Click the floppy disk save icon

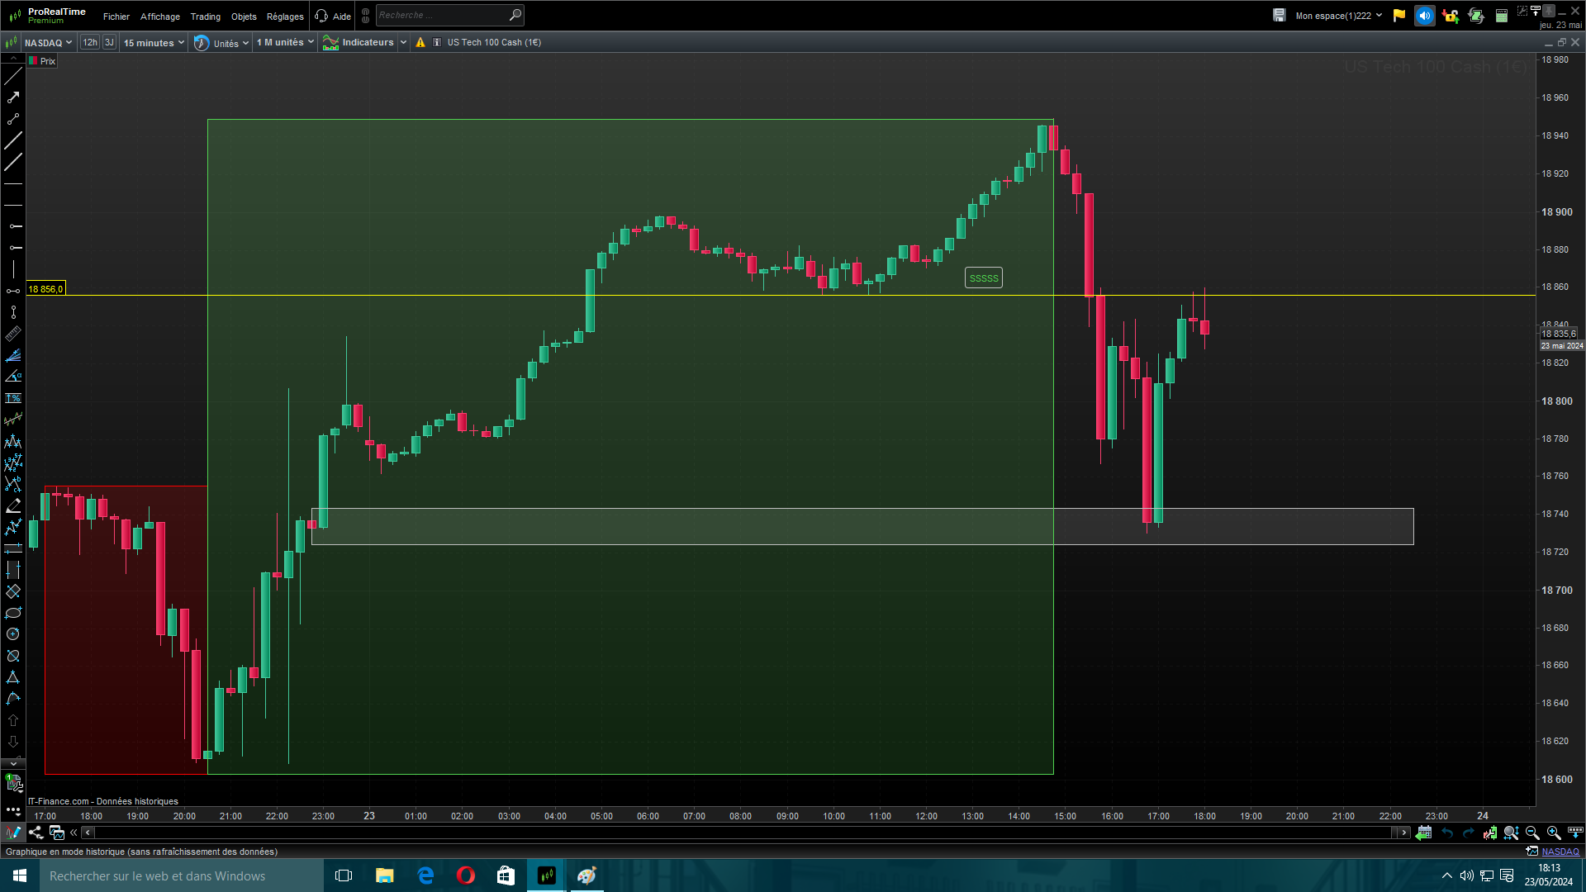(x=1279, y=16)
